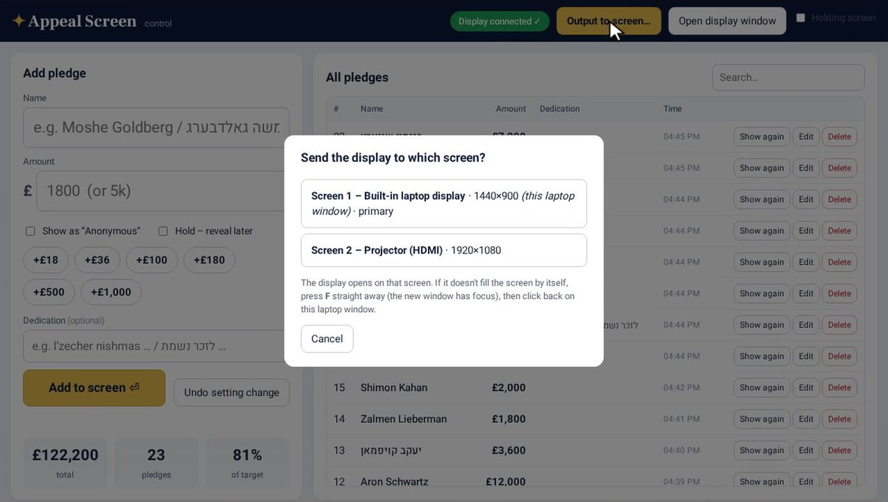The width and height of the screenshot is (888, 502).
Task: Cancel the screen selection dialog
Action: point(327,339)
